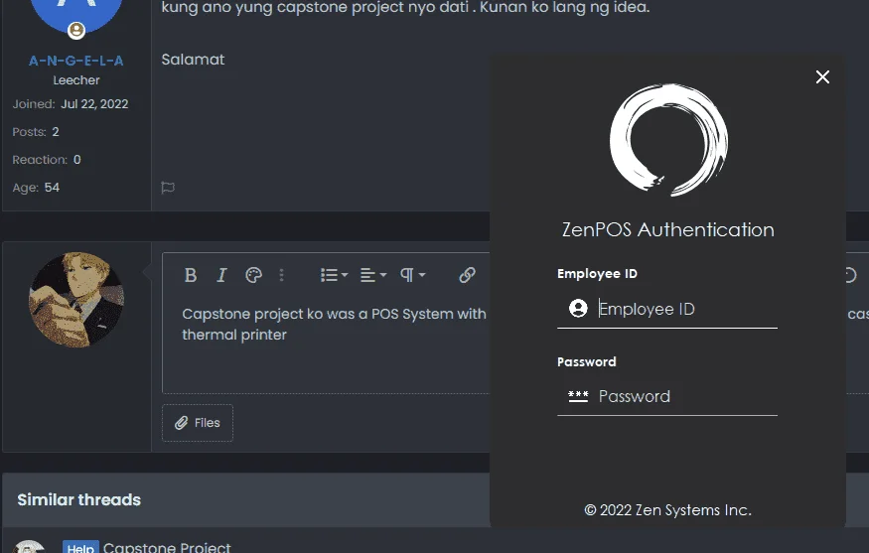The image size is (869, 553).
Task: Click the user icon beside Employee ID
Action: point(578,308)
